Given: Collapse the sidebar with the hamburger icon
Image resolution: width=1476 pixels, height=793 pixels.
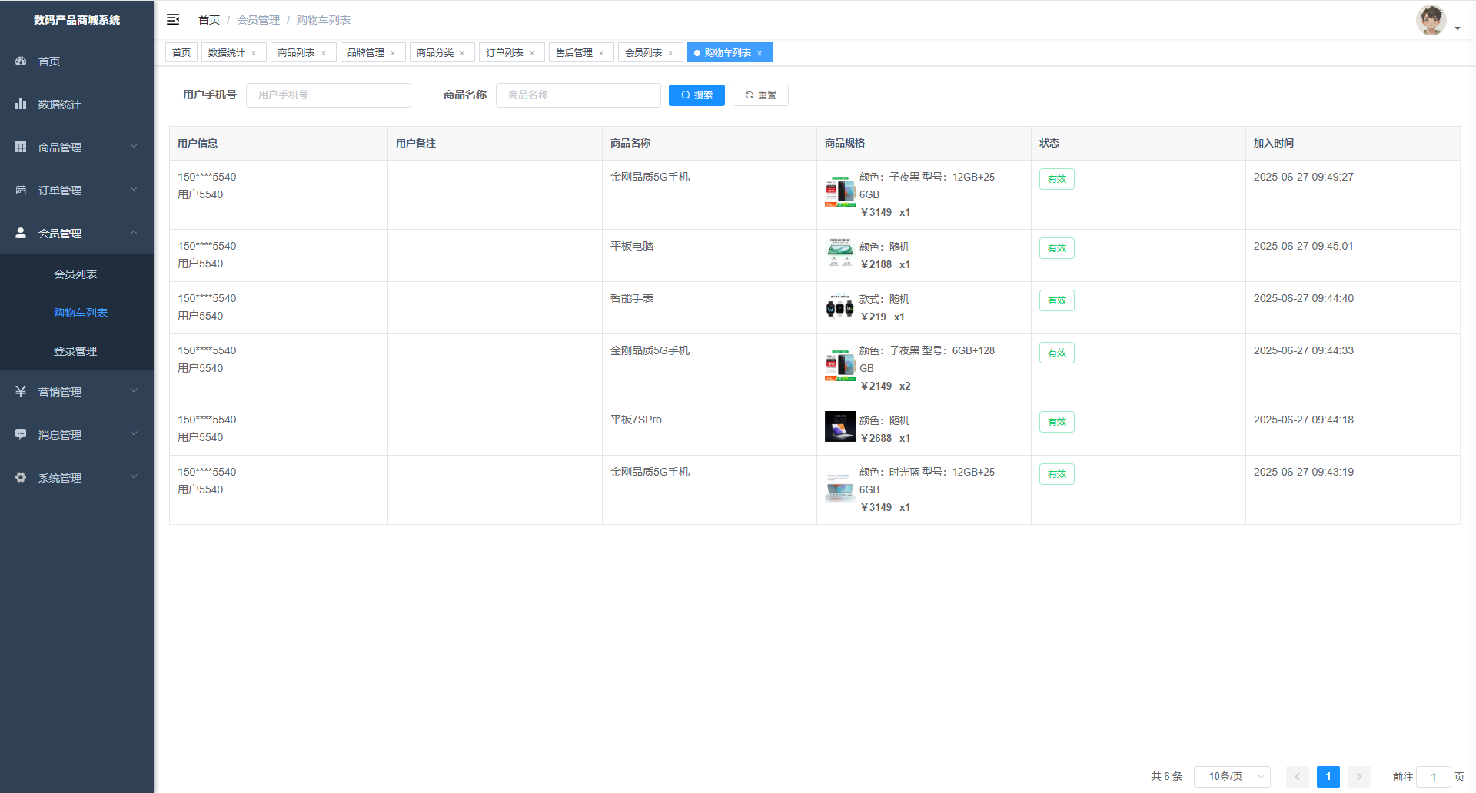Looking at the screenshot, I should click(x=173, y=19).
